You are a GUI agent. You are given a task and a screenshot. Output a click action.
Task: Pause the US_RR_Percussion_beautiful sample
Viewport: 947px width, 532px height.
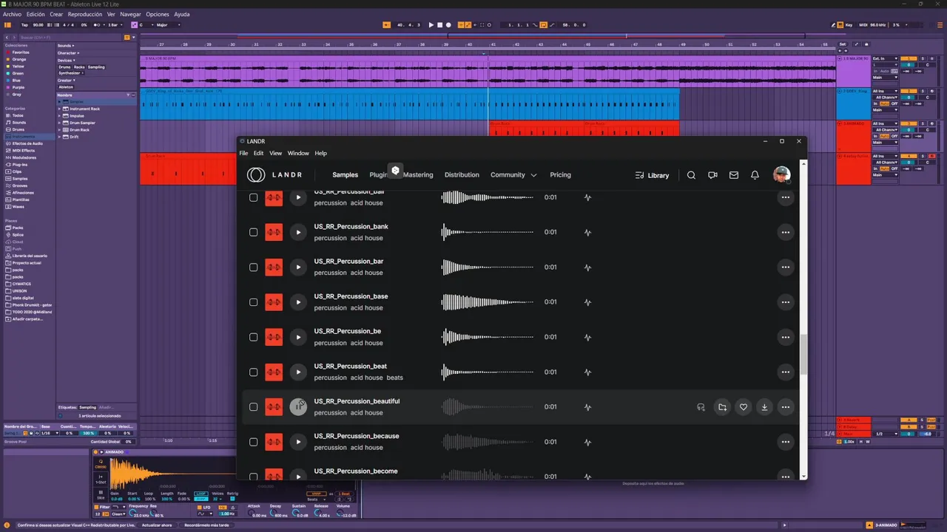pos(298,407)
